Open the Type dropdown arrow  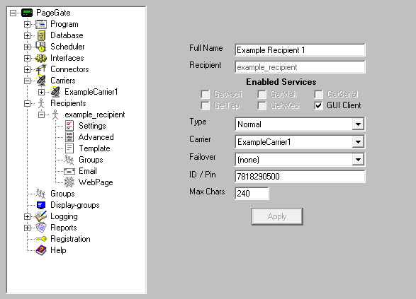[x=358, y=124]
